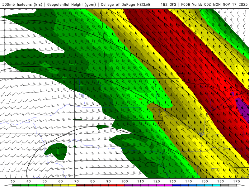Select the dark gray swatch starting at 160

click(224, 185)
